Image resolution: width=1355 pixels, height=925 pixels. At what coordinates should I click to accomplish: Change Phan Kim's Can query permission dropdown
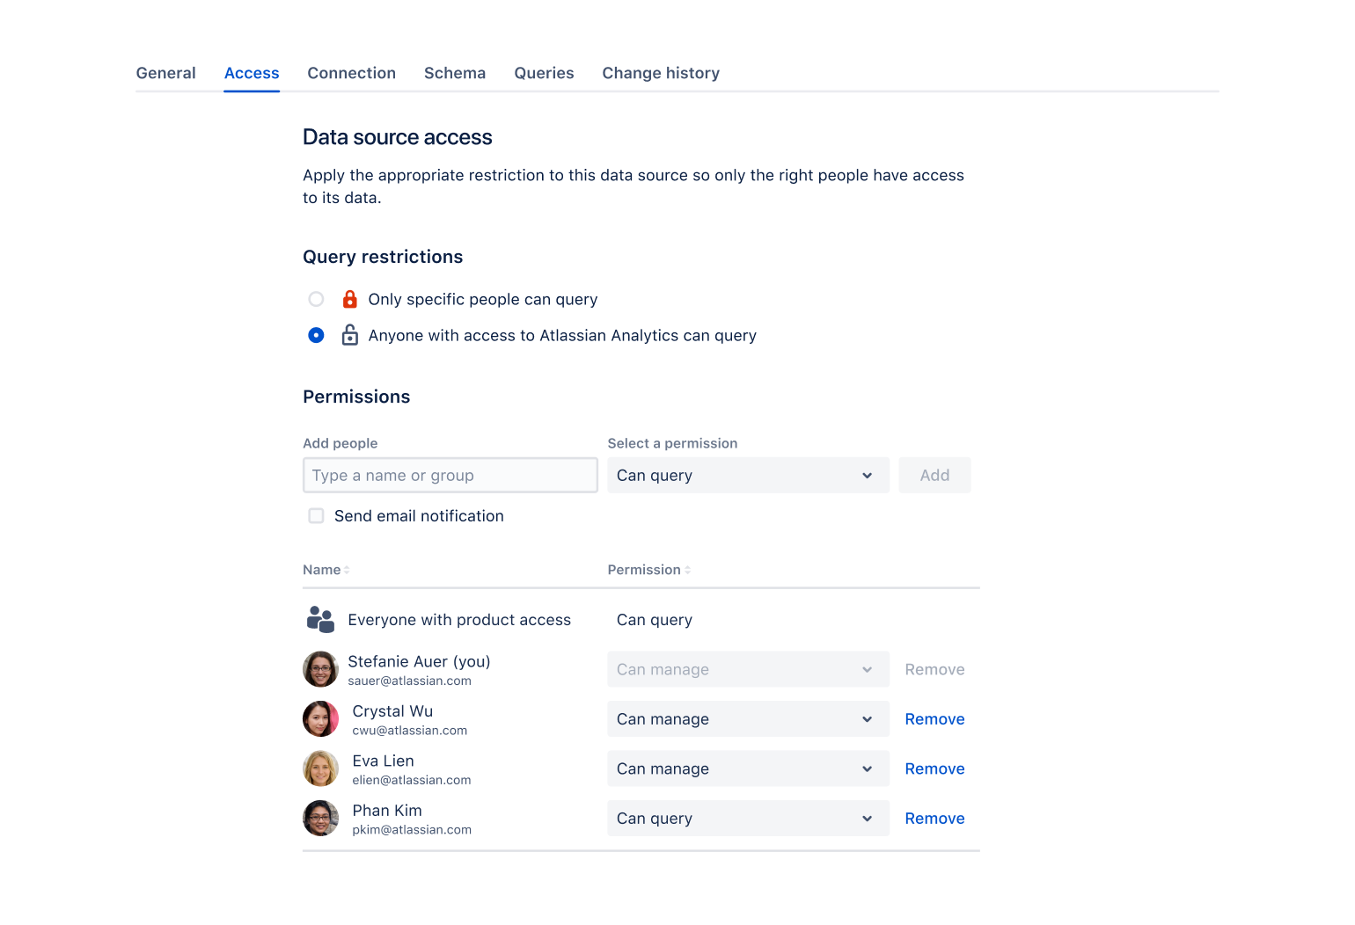coord(747,818)
